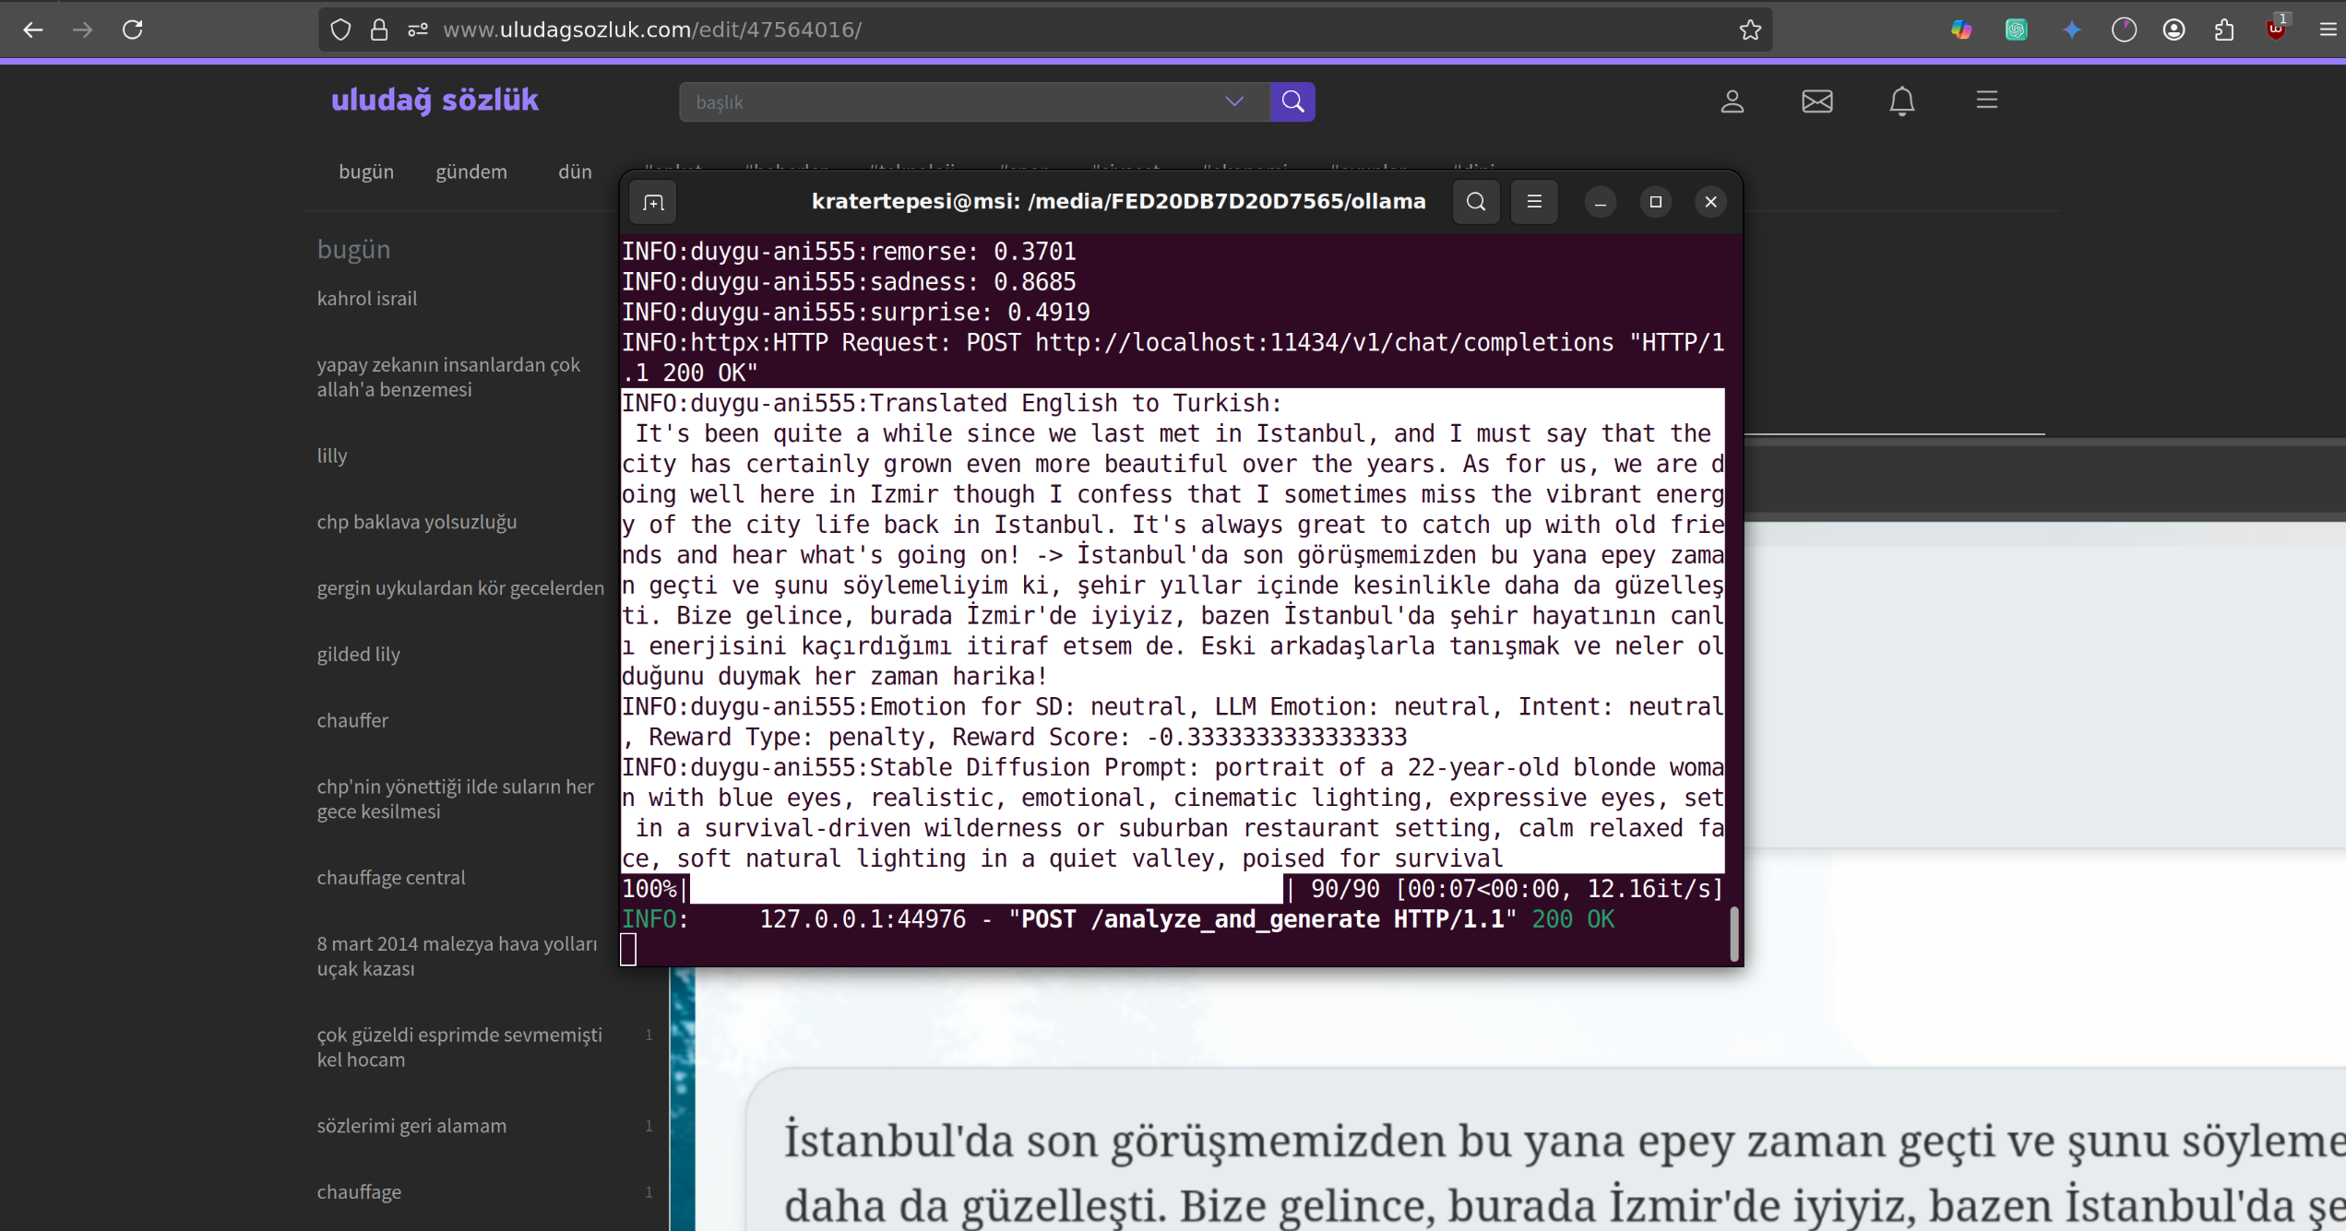
Task: Click the terminal search icon
Action: [1475, 202]
